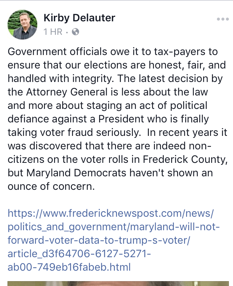Viewport: 233px width, 286px height.
Task: Open Kirby Delauter's profile picture
Action: [22, 24]
